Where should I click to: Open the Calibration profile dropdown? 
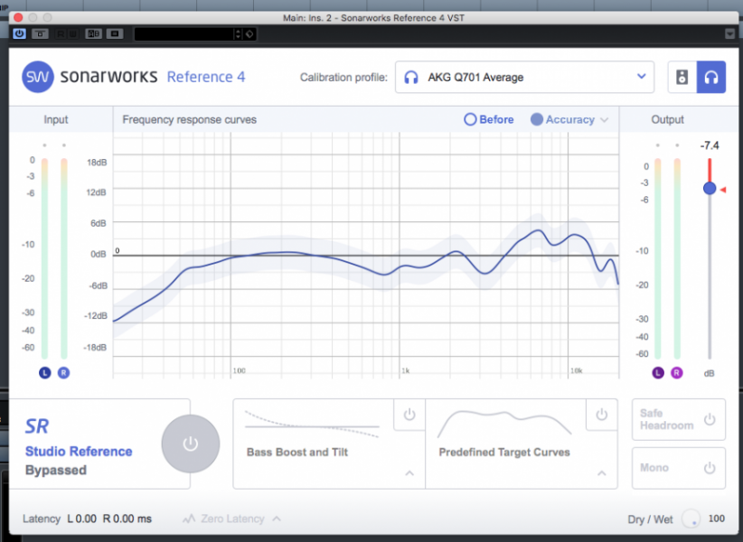tap(524, 77)
